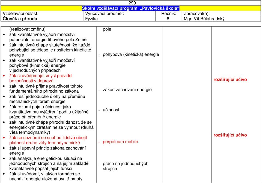Click "žák intuitivně chápe přírodní danost" line
This screenshot has height=183, width=262.
point(50,122)
